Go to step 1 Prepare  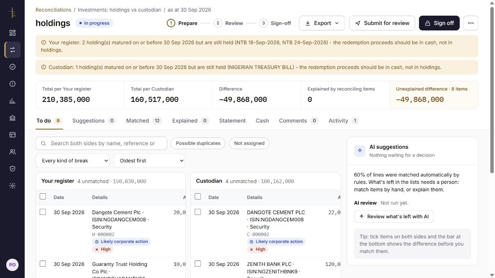[x=182, y=23]
